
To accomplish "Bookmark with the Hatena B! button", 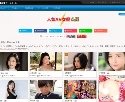I will [55, 31].
